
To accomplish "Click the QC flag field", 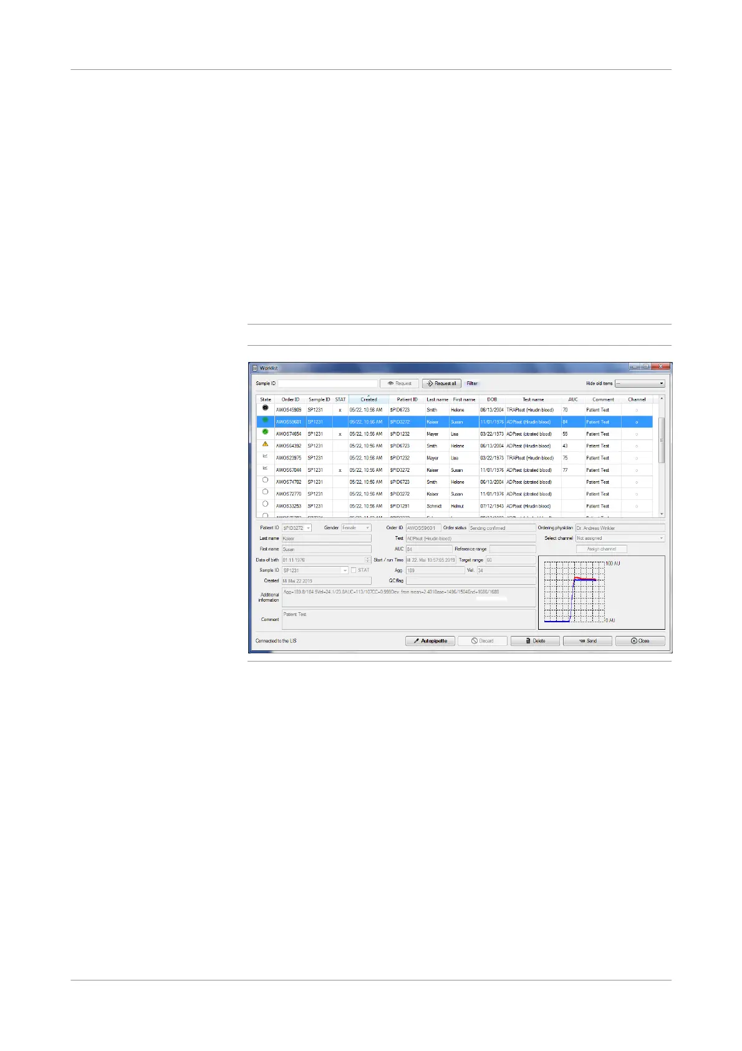I will (471, 580).
